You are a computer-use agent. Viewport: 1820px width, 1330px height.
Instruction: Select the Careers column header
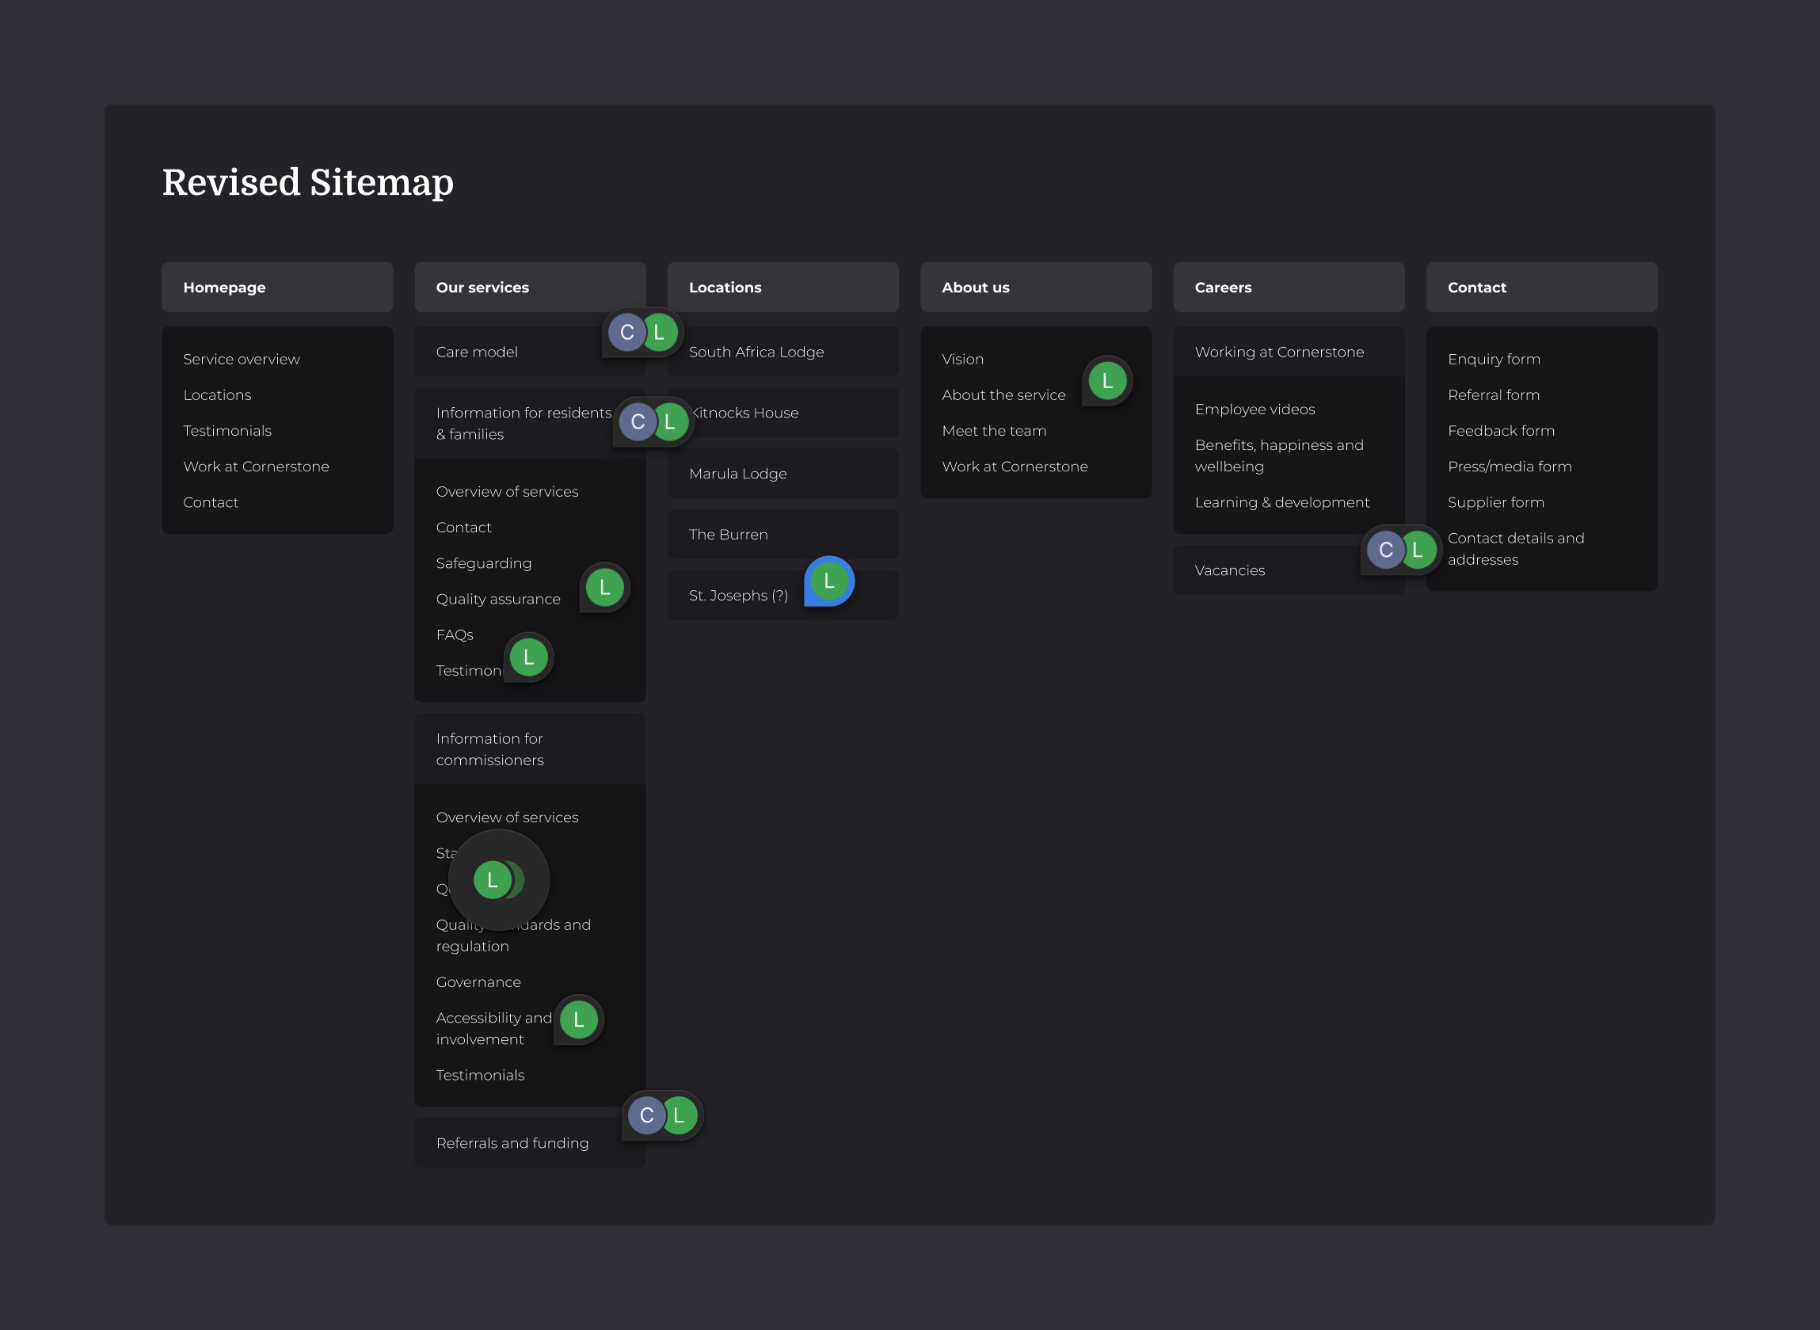pyautogui.click(x=1288, y=288)
